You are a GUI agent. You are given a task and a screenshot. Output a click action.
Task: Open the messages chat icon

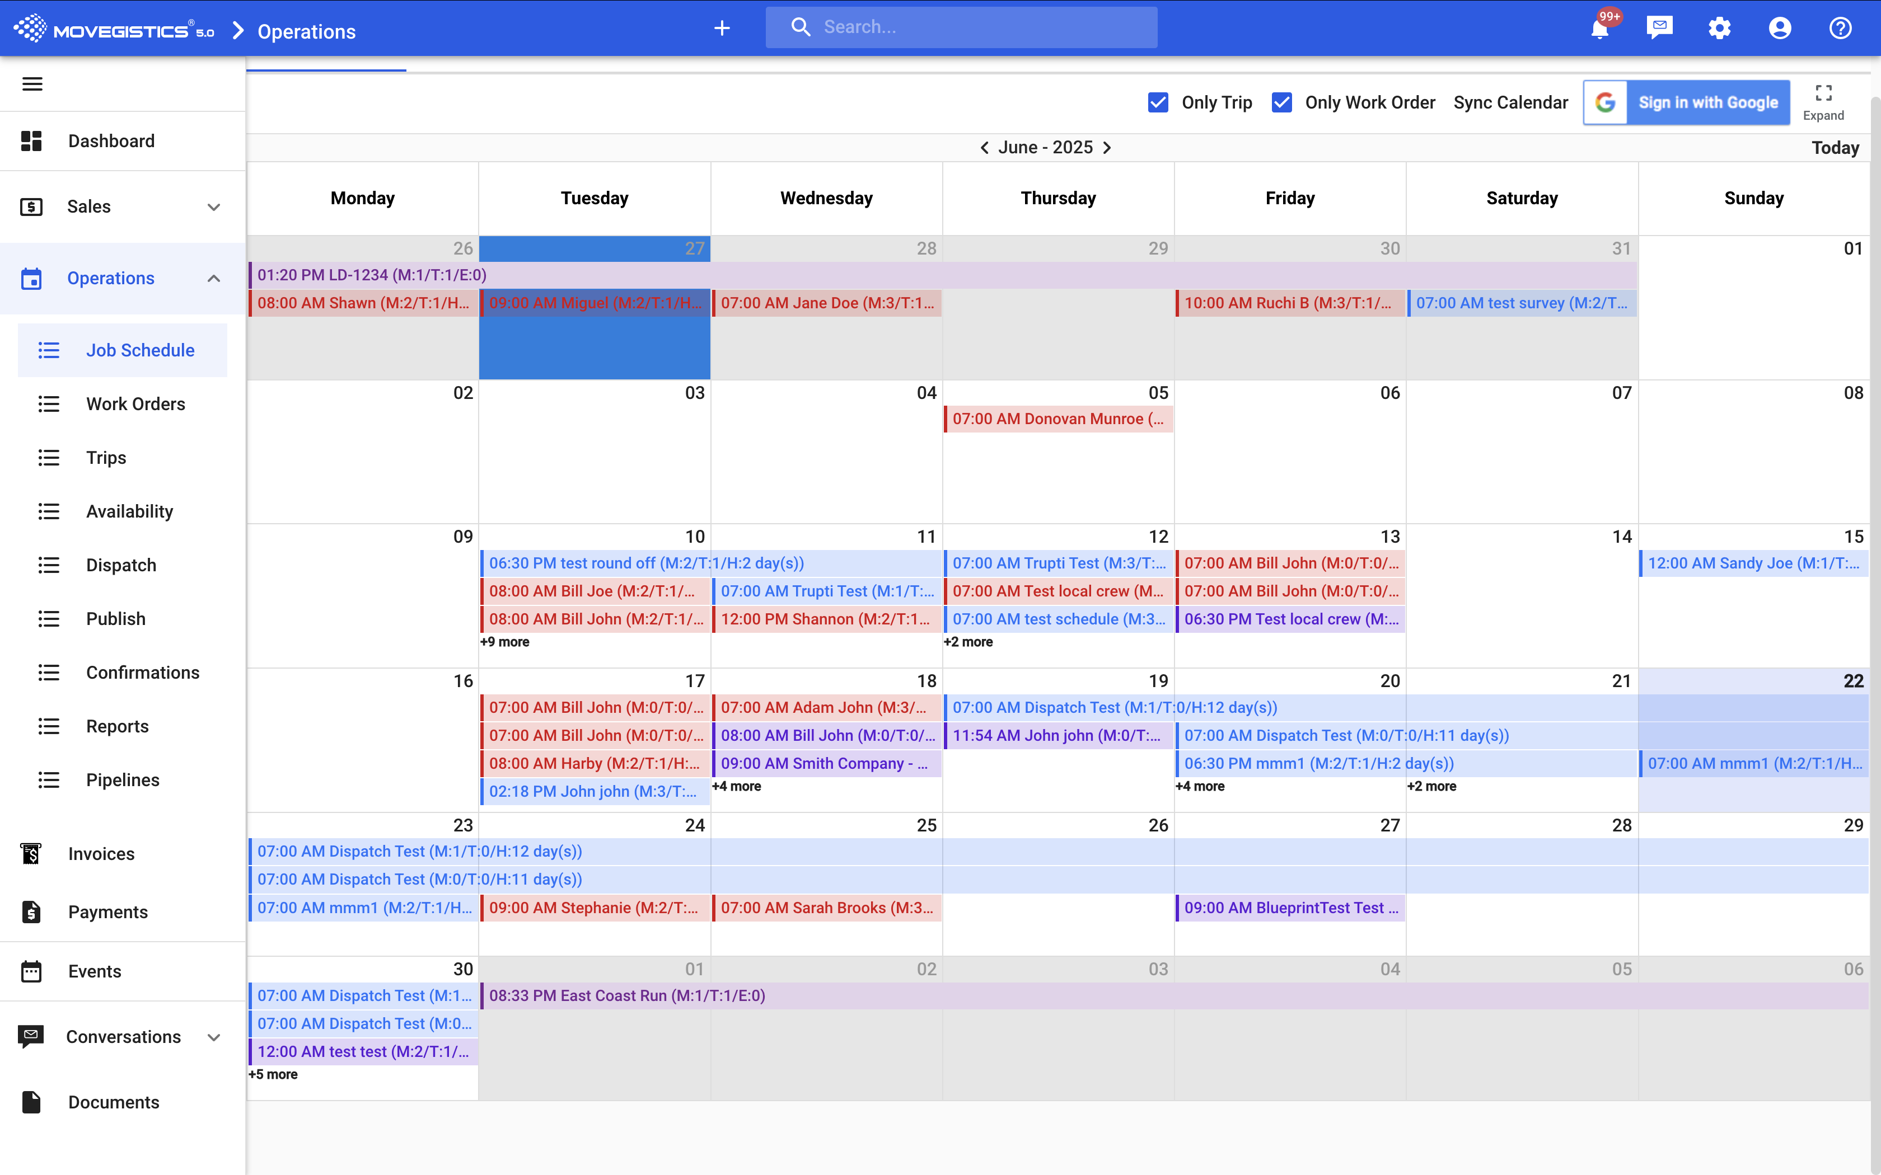(1659, 28)
